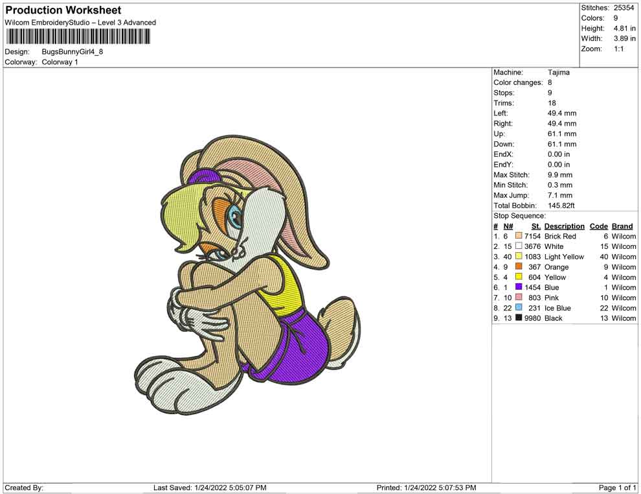Select the design name 'BugsBunnyGirl4_8'
The width and height of the screenshot is (641, 494).
[73, 52]
